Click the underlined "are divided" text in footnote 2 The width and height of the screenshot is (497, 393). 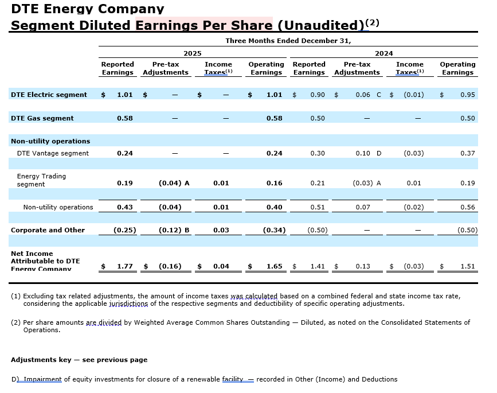104,322
